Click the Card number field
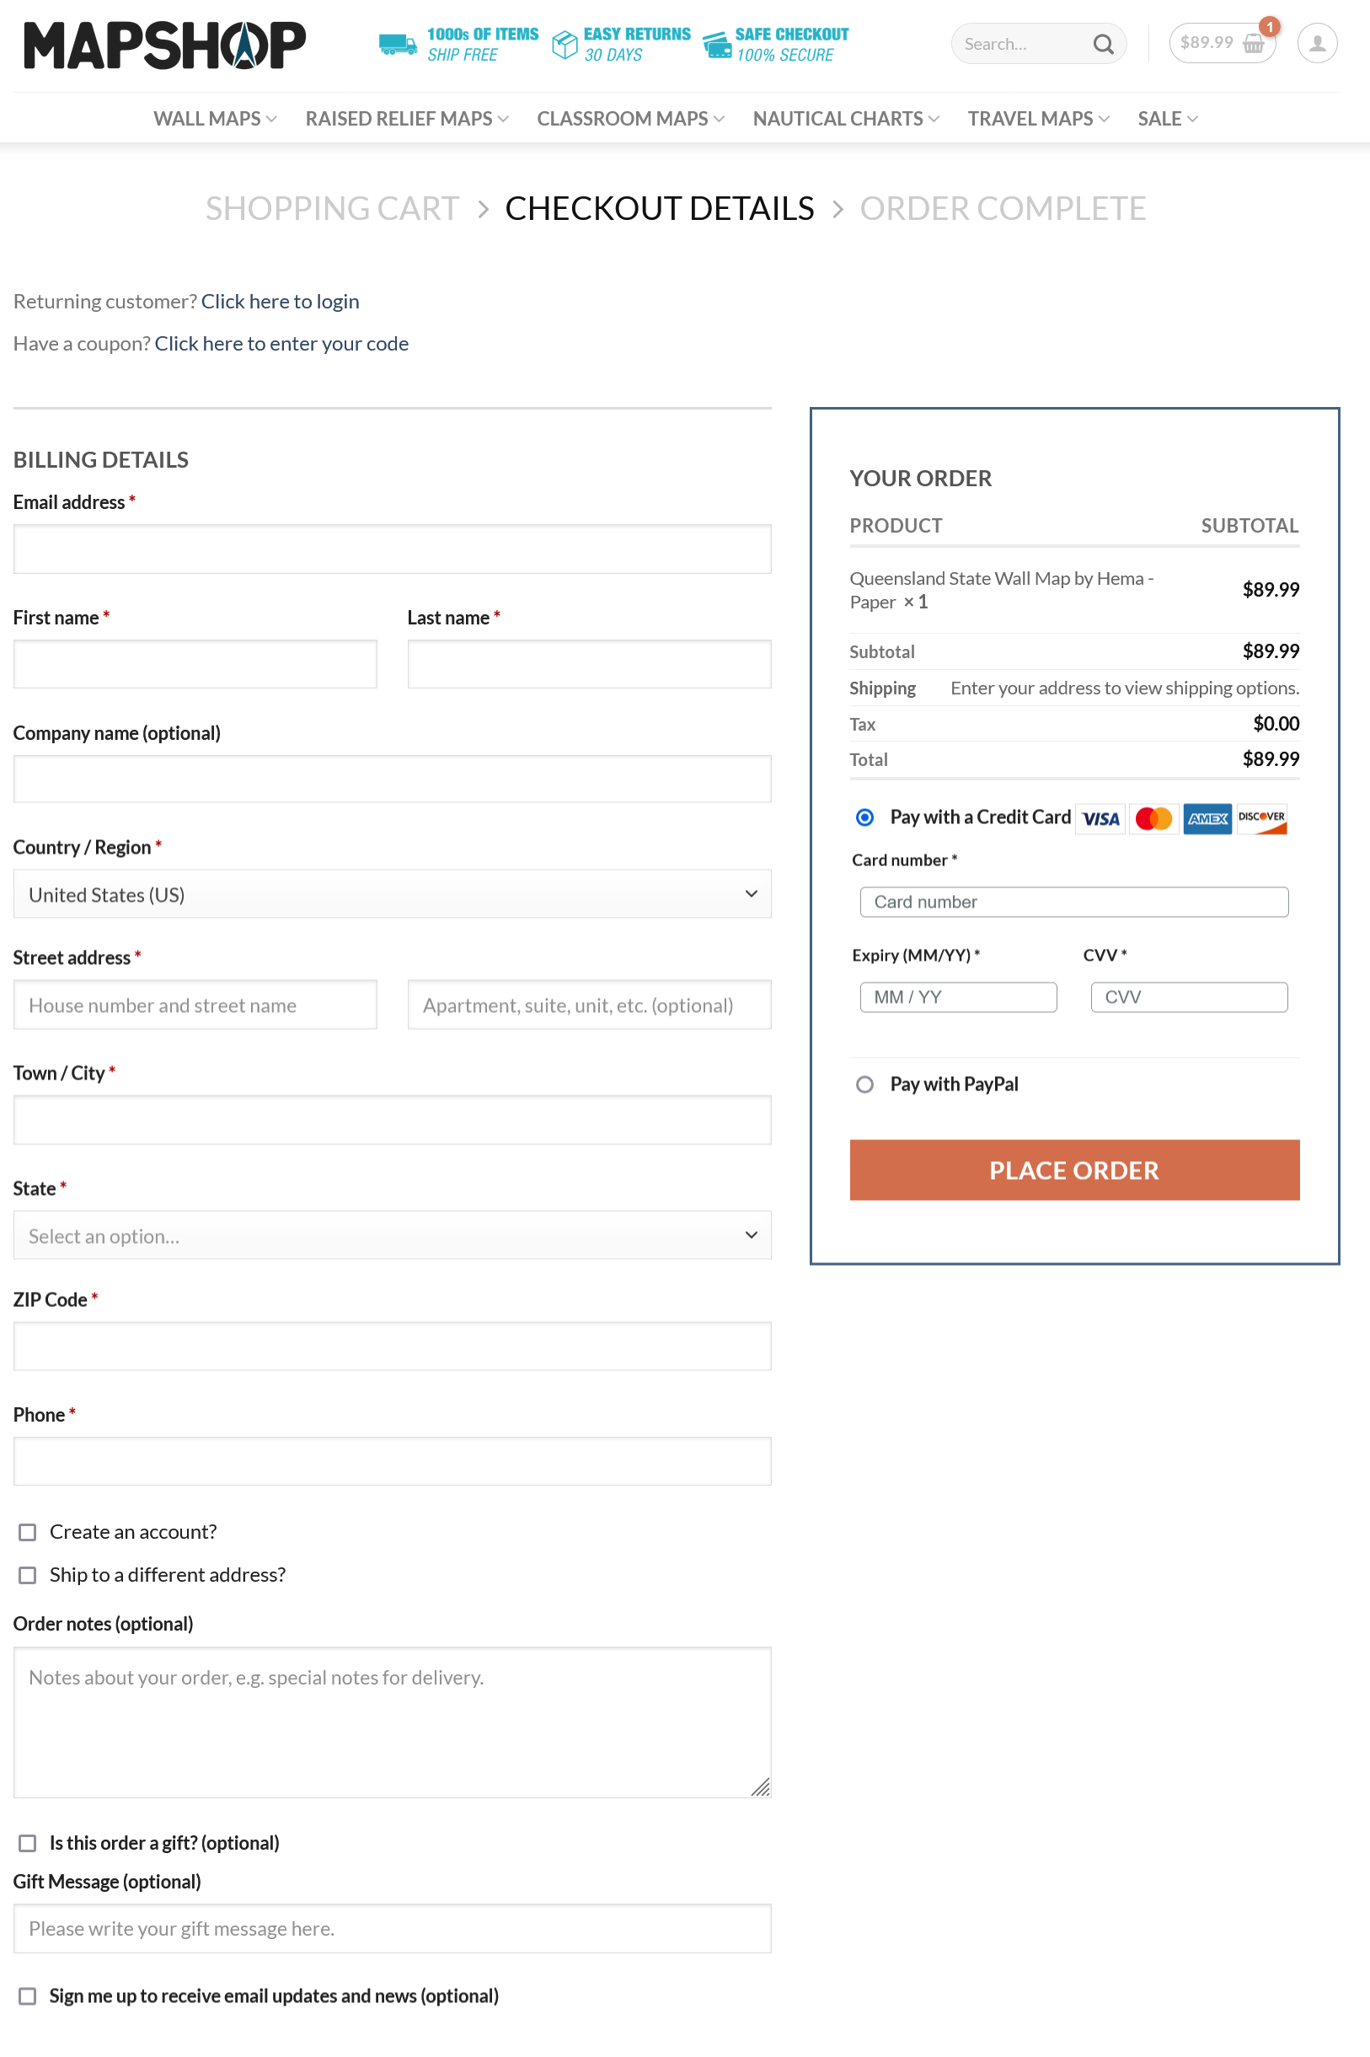Screen dimensions: 1370x2057 (1073, 902)
